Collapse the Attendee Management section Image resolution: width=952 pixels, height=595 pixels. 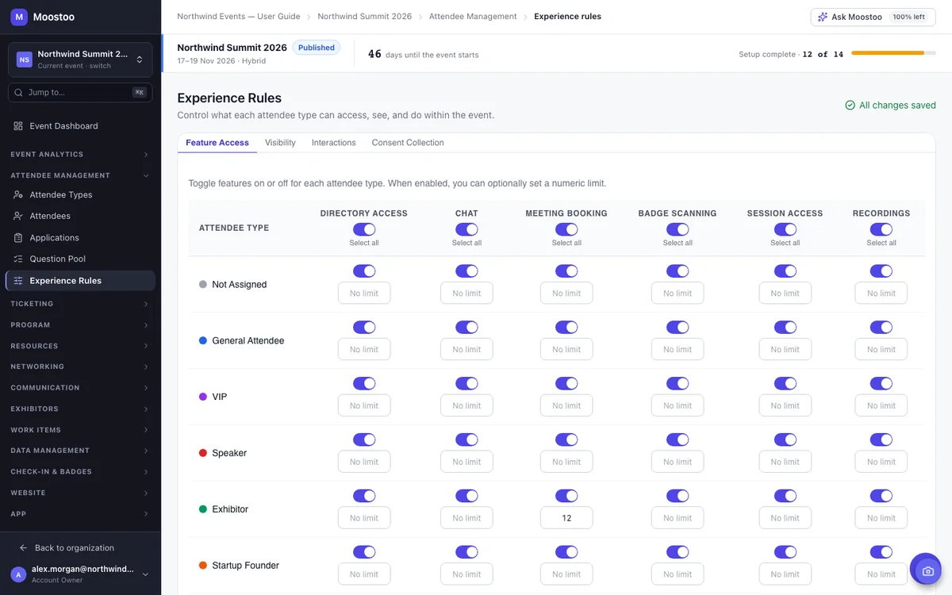point(80,175)
